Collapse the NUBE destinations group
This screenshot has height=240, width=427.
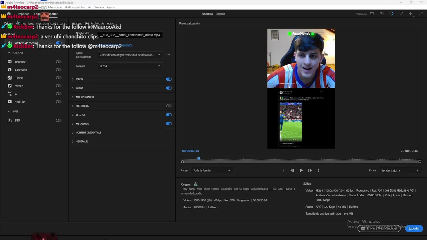9,111
